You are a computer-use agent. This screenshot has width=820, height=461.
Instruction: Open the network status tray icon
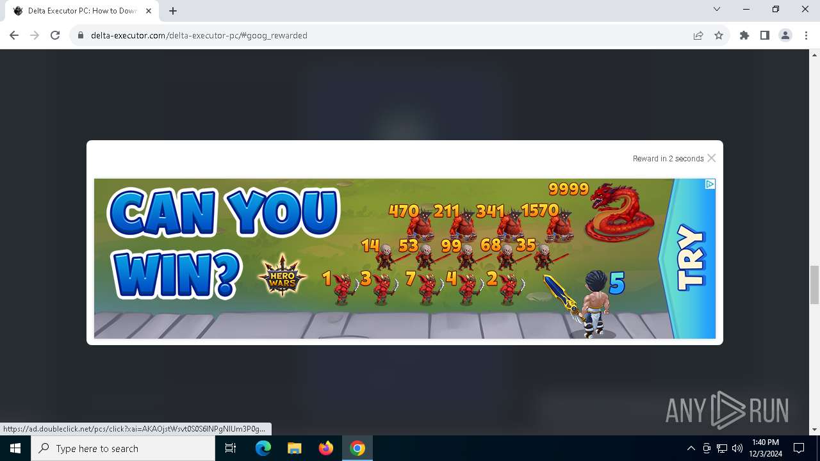[722, 448]
